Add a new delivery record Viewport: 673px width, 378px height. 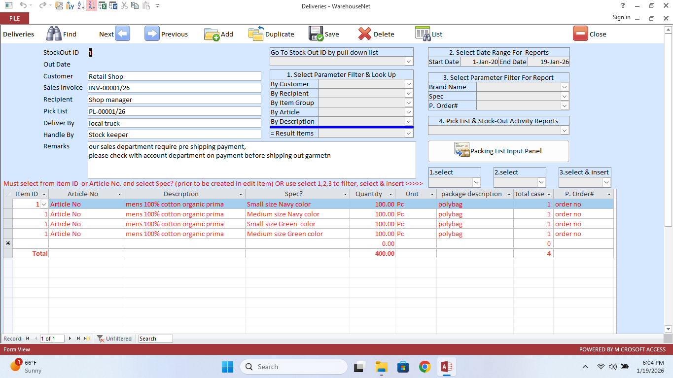tap(212, 34)
